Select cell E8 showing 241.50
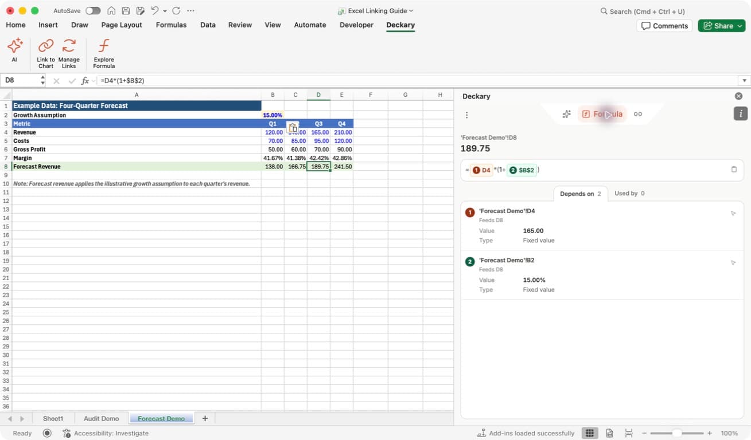The height and width of the screenshot is (440, 751). pos(342,167)
